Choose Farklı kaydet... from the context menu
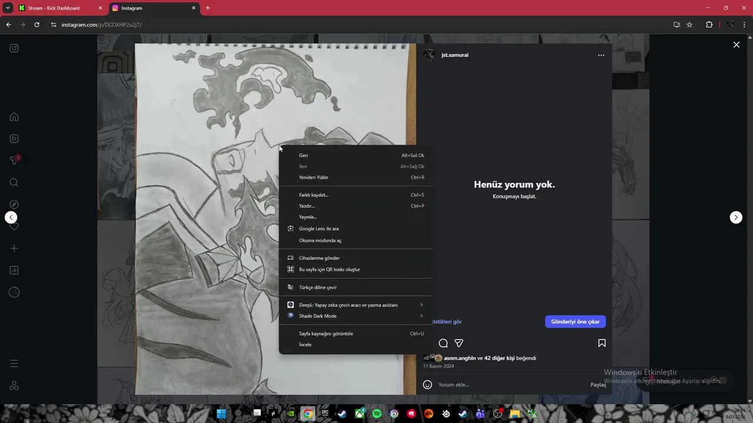Image resolution: width=753 pixels, height=423 pixels. [355, 195]
